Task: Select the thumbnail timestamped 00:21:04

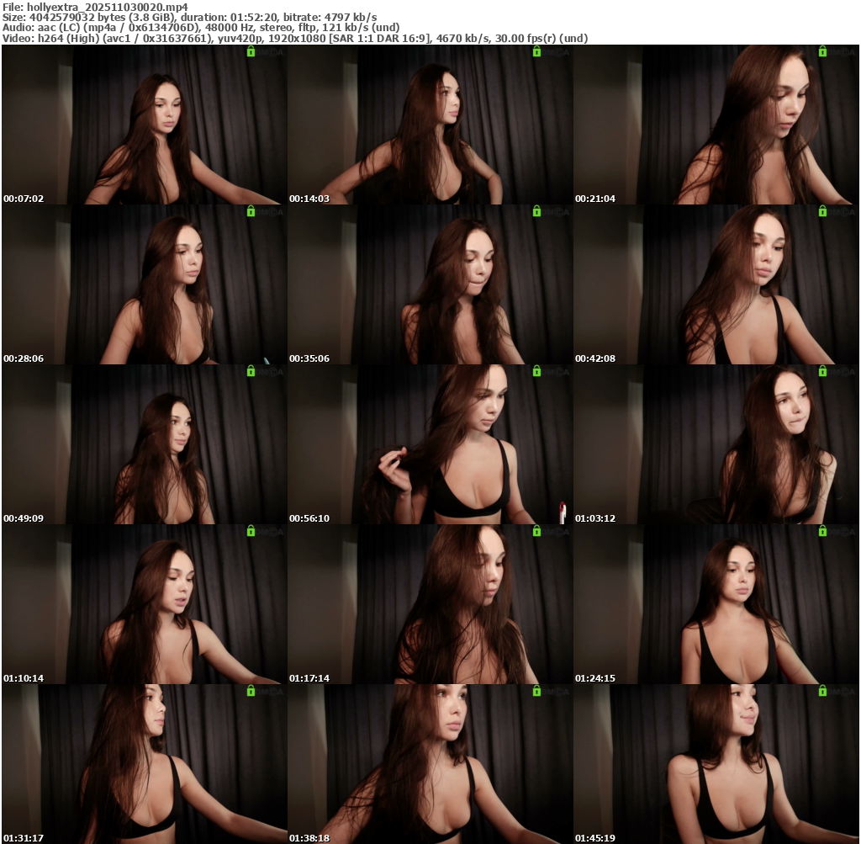Action: tap(716, 125)
